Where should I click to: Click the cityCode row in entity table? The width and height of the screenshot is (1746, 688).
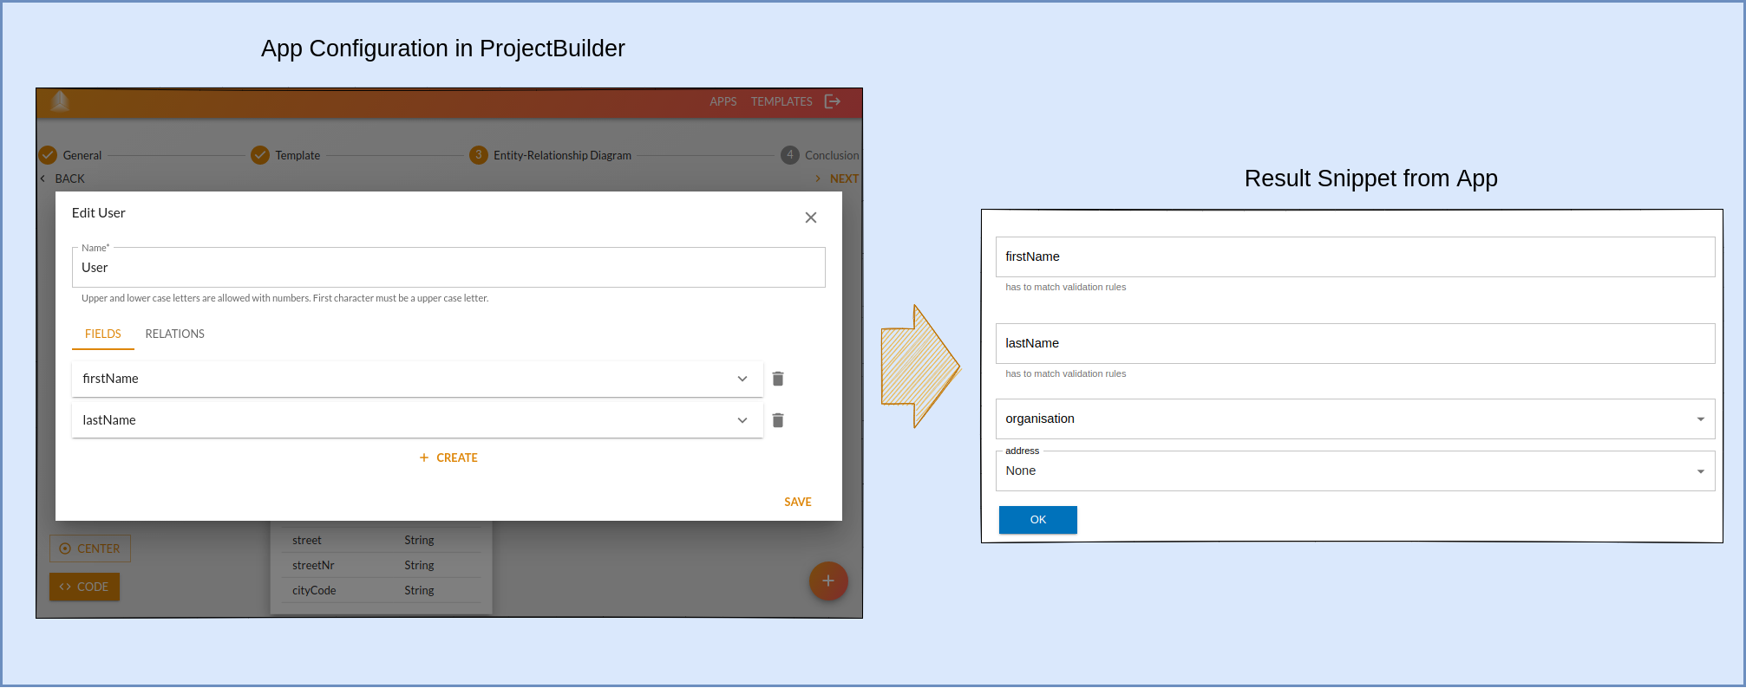point(382,590)
